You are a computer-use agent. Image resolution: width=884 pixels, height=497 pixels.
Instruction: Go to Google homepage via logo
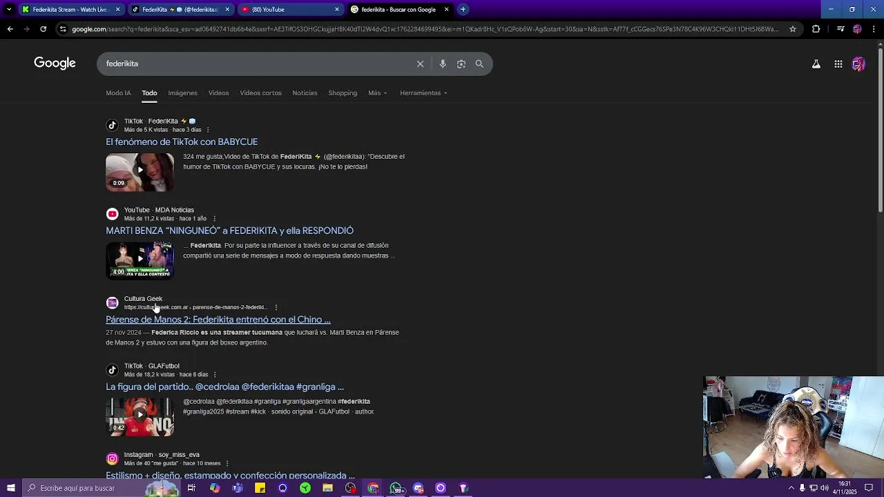tap(55, 64)
